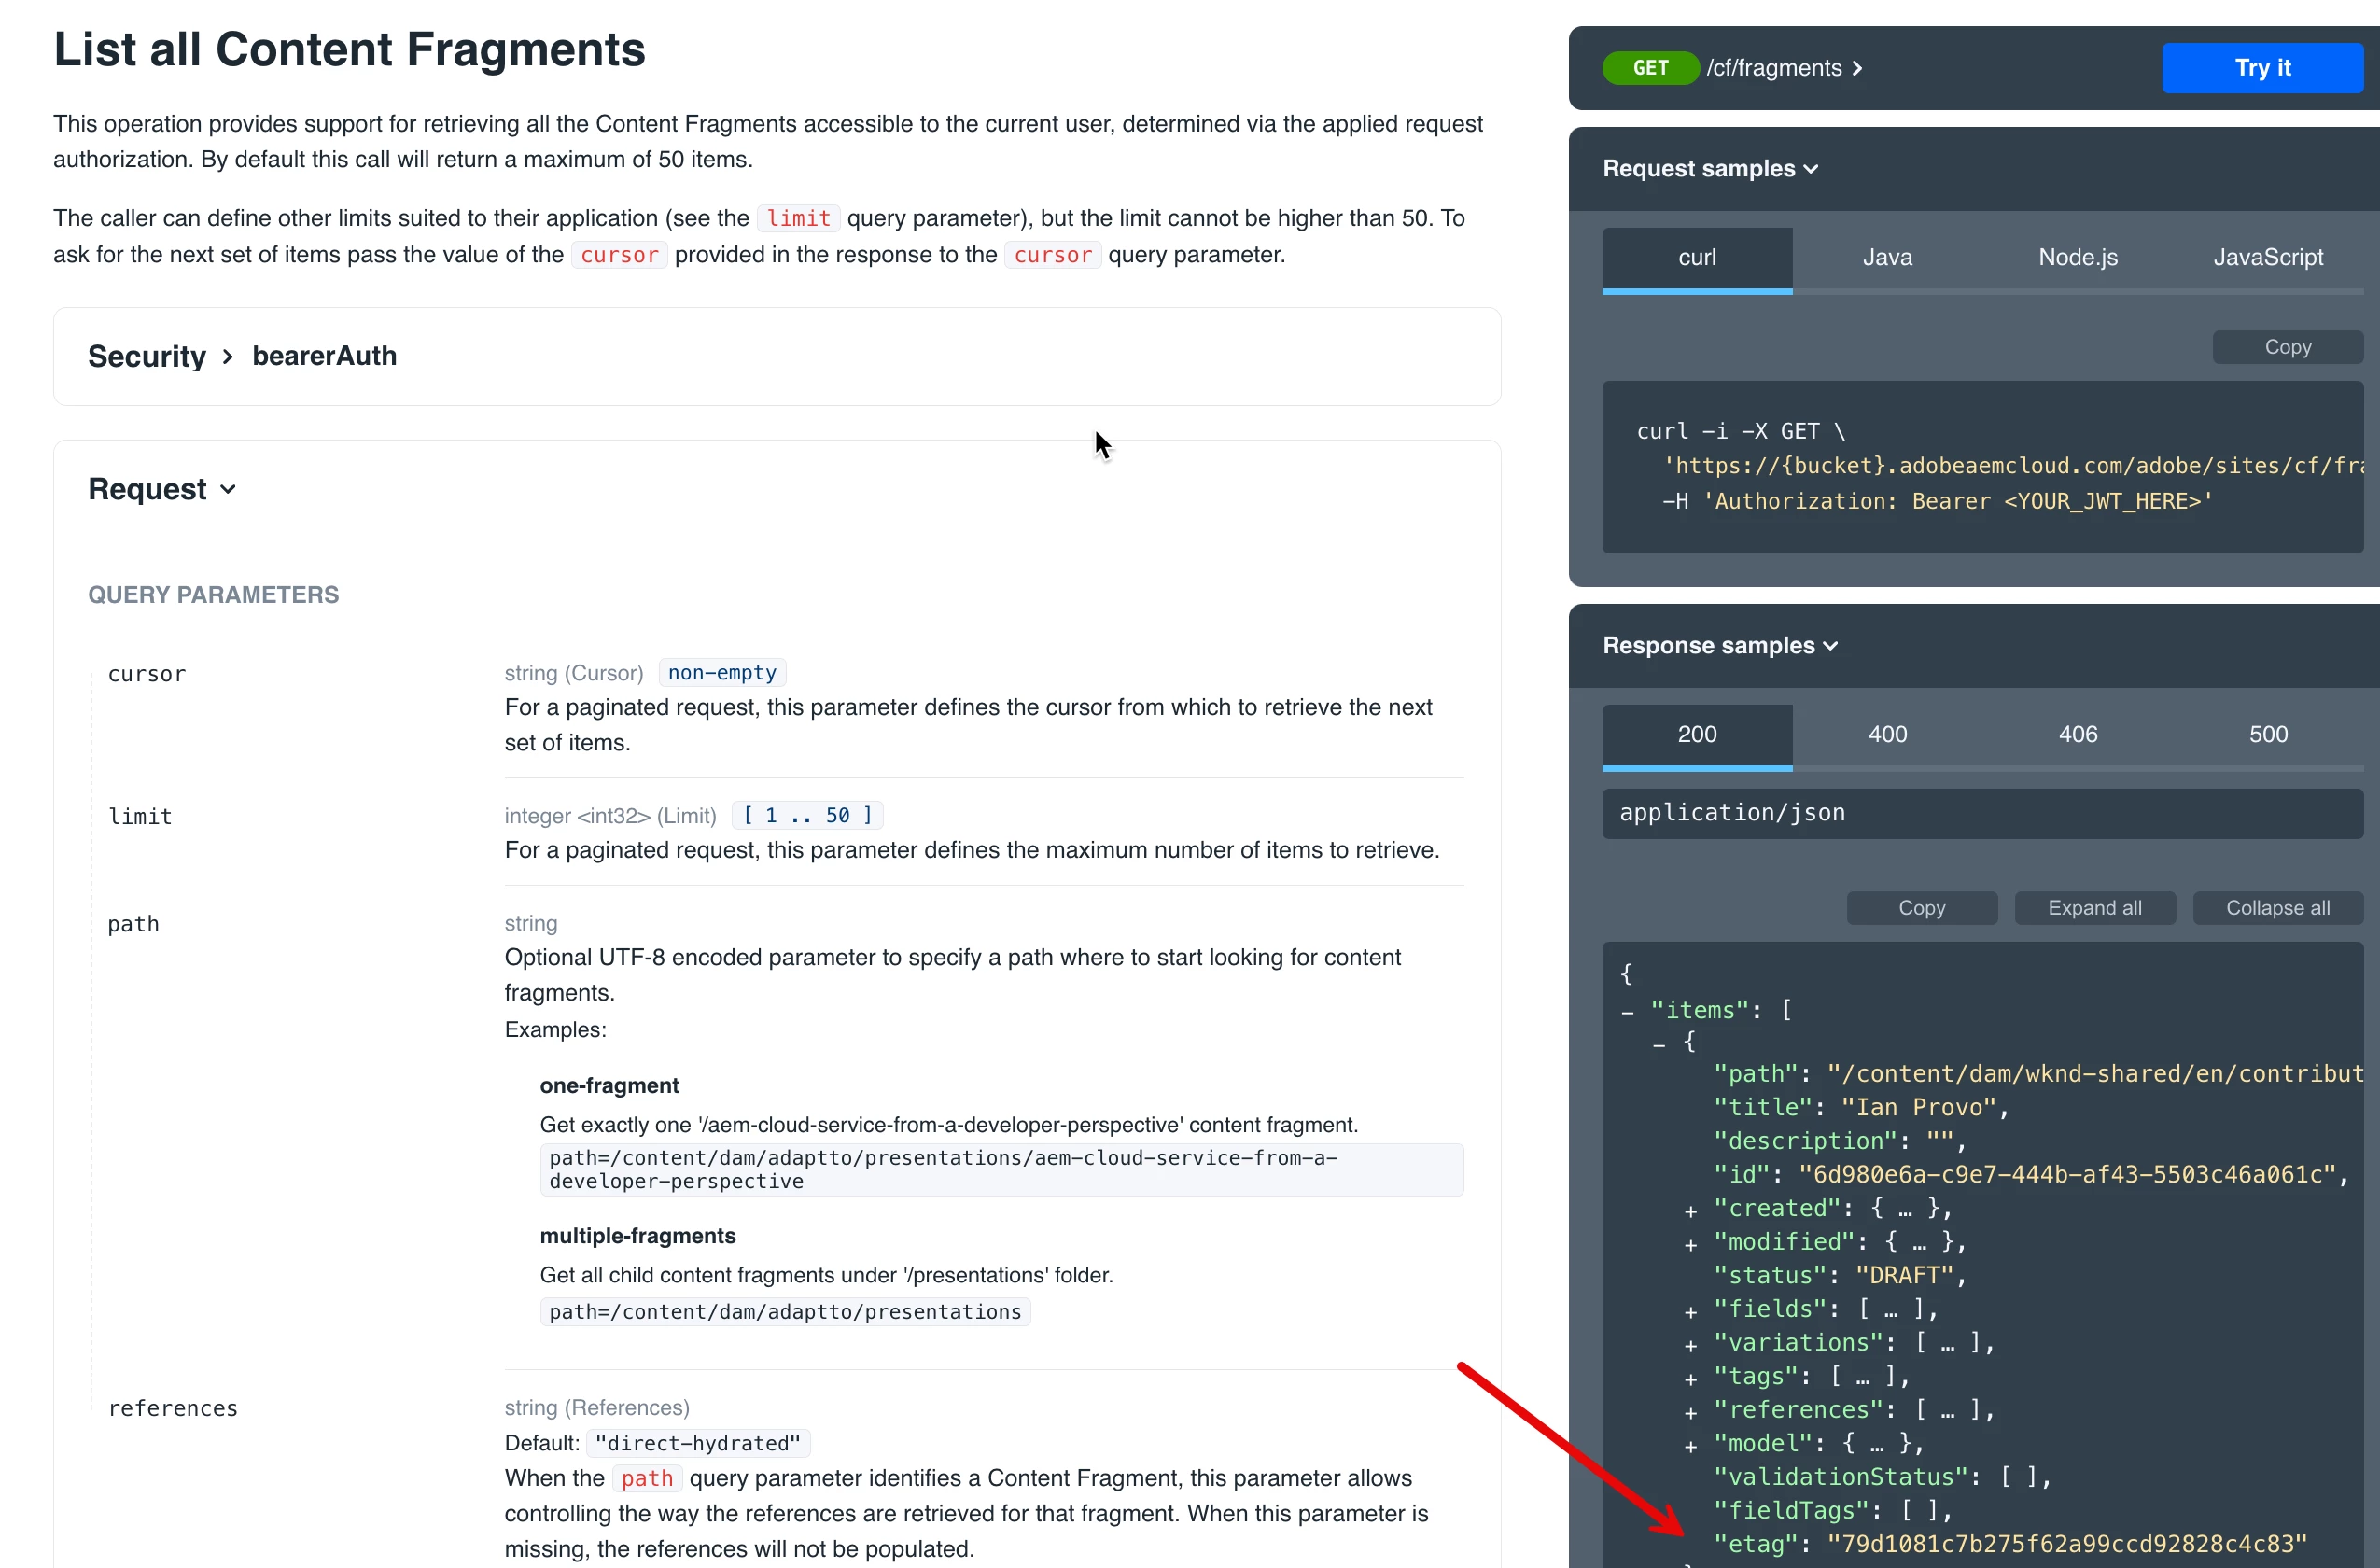
Task: Expand the Security bearerAuth row
Action: tap(228, 357)
